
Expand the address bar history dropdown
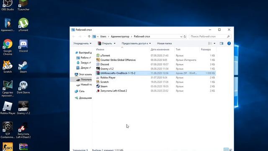181,36
